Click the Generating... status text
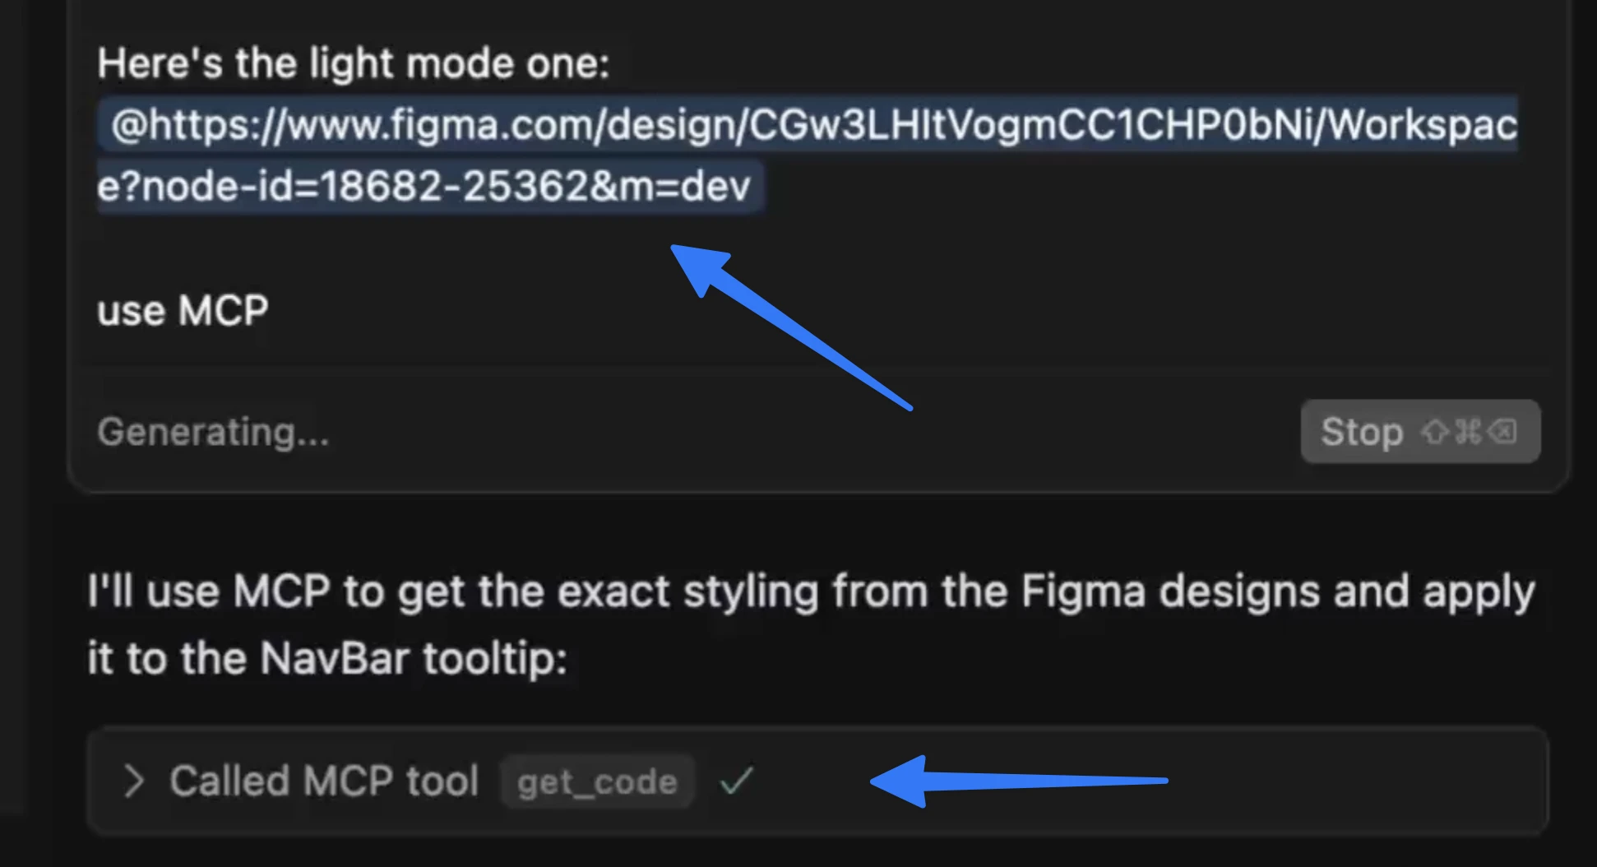Image resolution: width=1597 pixels, height=867 pixels. 213,432
